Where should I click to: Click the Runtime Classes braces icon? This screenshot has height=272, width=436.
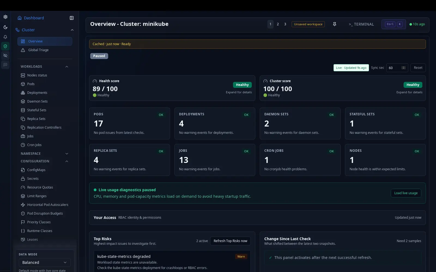[23, 231]
